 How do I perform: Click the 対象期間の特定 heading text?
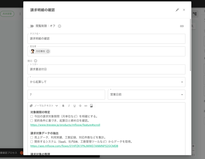[40, 112]
